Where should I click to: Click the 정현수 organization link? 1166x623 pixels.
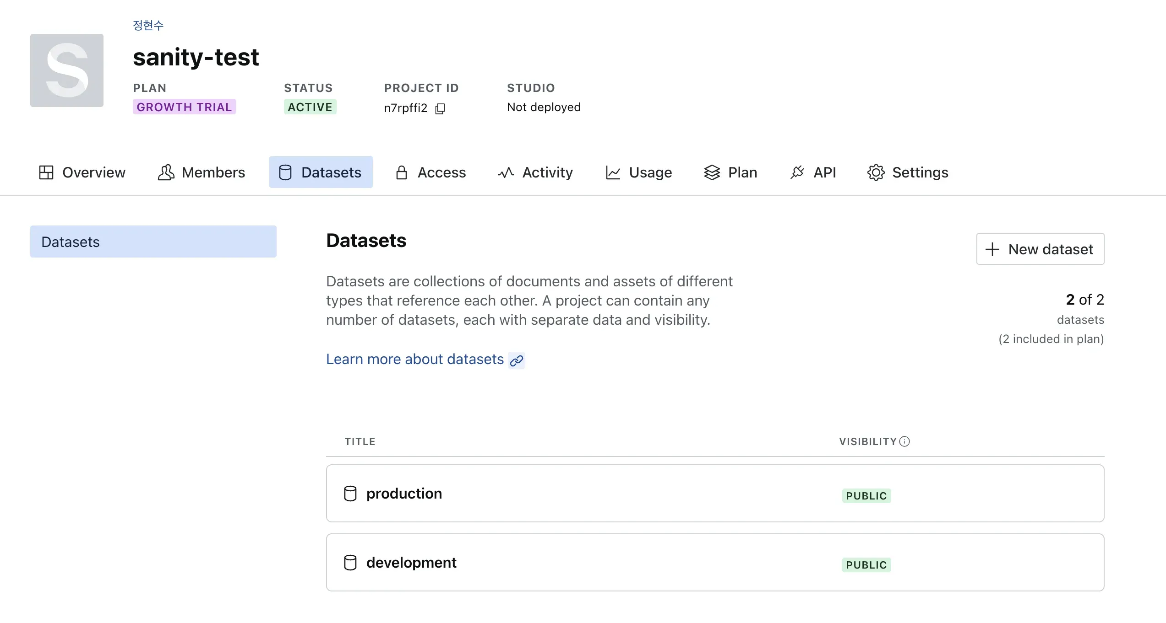click(x=147, y=25)
